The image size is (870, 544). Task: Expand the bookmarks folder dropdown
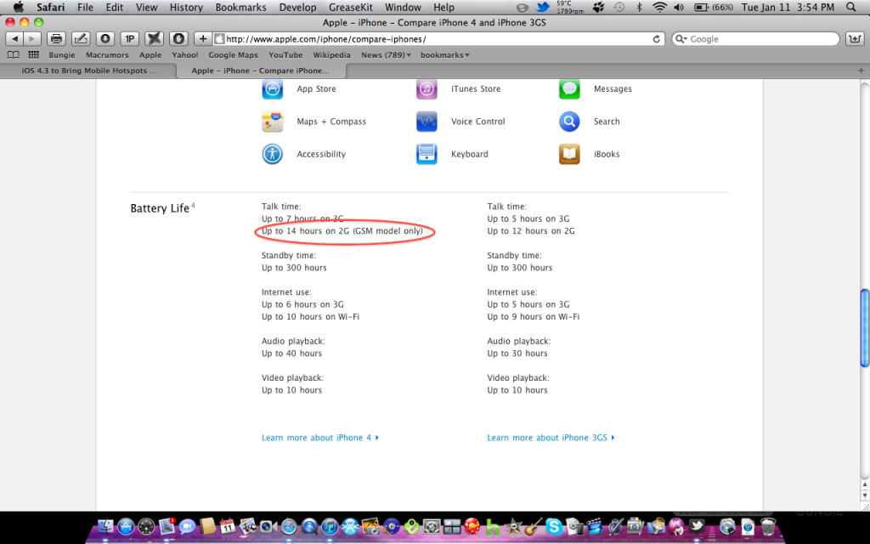pyautogui.click(x=445, y=55)
